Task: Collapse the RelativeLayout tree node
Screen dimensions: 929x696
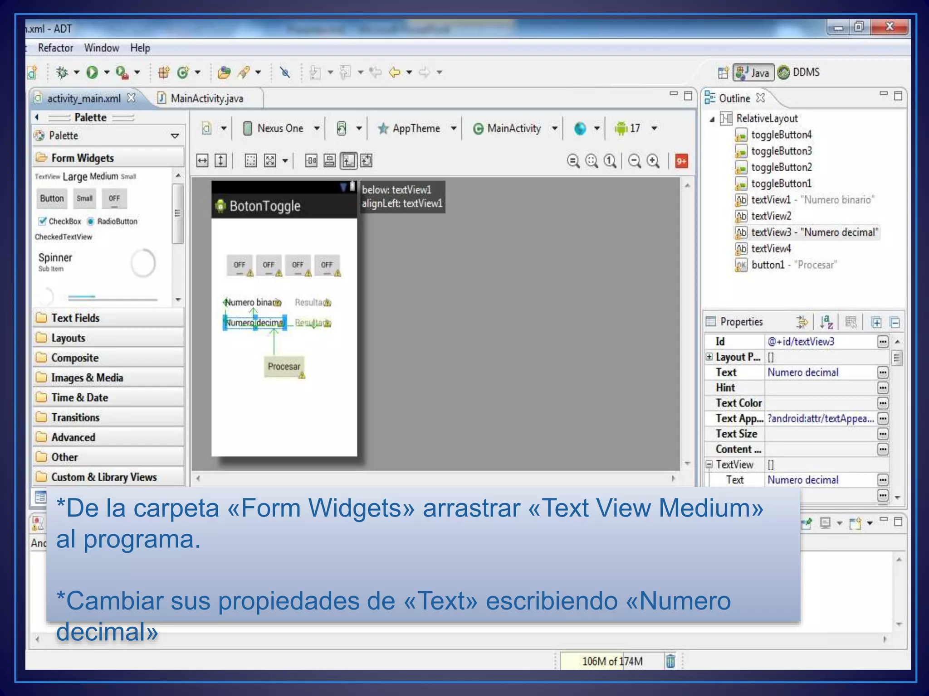Action: 712,119
